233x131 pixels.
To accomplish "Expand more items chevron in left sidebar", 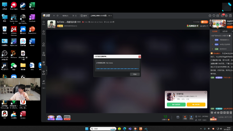I will coord(43,88).
